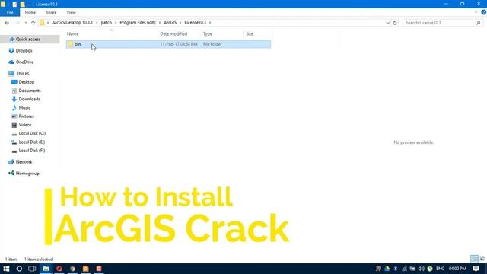Open the Documents folder
487x274 pixels.
30,91
